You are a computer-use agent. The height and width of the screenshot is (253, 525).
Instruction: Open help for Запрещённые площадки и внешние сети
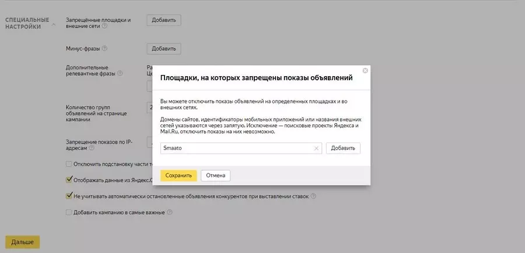tap(104, 26)
